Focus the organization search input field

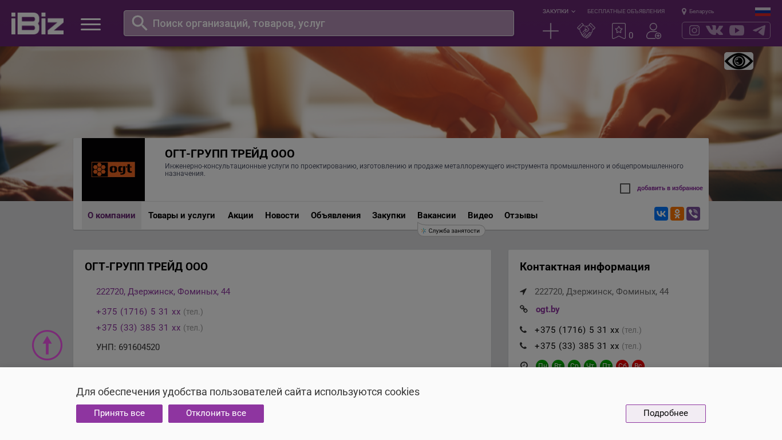[x=319, y=23]
